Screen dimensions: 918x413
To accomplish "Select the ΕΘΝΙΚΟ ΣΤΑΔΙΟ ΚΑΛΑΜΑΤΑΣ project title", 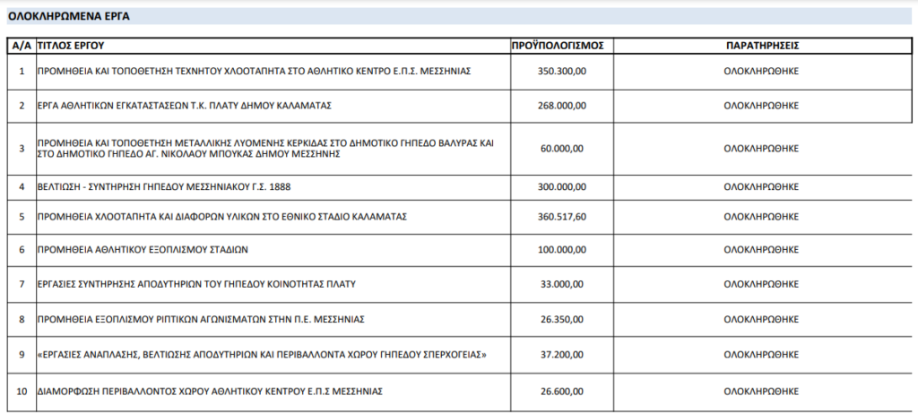I will (x=222, y=217).
